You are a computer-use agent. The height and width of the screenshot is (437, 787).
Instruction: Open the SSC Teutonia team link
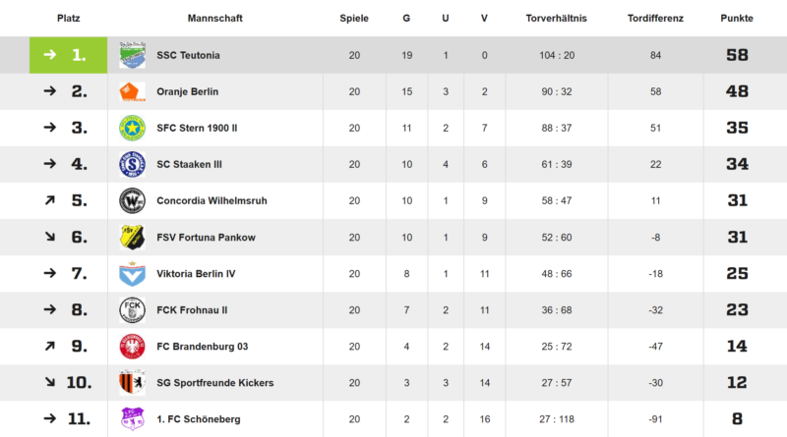click(188, 56)
